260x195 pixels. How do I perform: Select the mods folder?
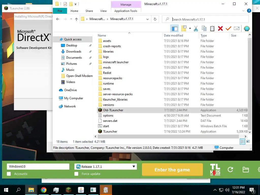[172, 68]
